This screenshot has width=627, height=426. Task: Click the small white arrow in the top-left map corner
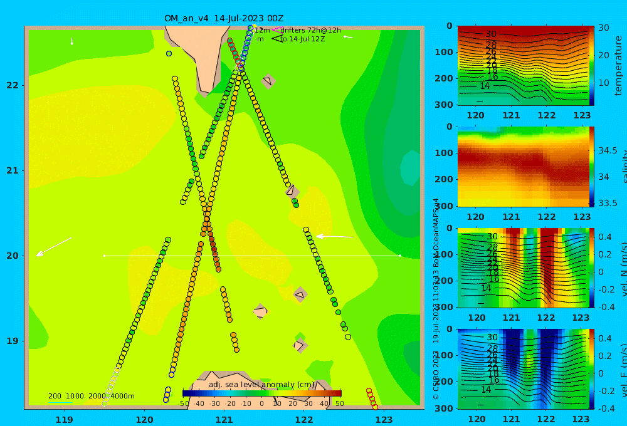(x=72, y=41)
